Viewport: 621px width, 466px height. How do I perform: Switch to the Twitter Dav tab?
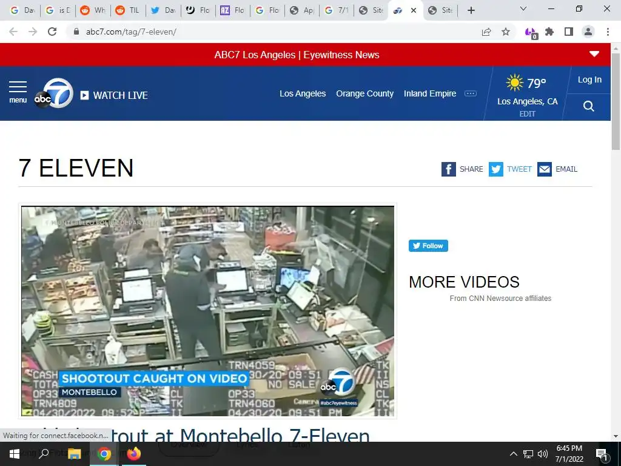point(163,10)
